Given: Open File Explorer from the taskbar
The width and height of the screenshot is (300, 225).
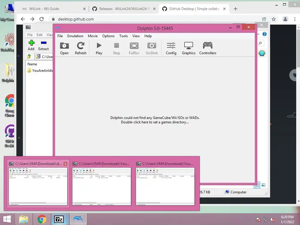Looking at the screenshot, I should [x=23, y=219].
